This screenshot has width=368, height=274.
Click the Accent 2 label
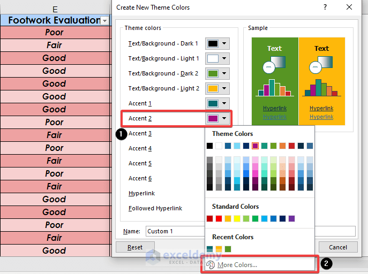pyautogui.click(x=140, y=118)
